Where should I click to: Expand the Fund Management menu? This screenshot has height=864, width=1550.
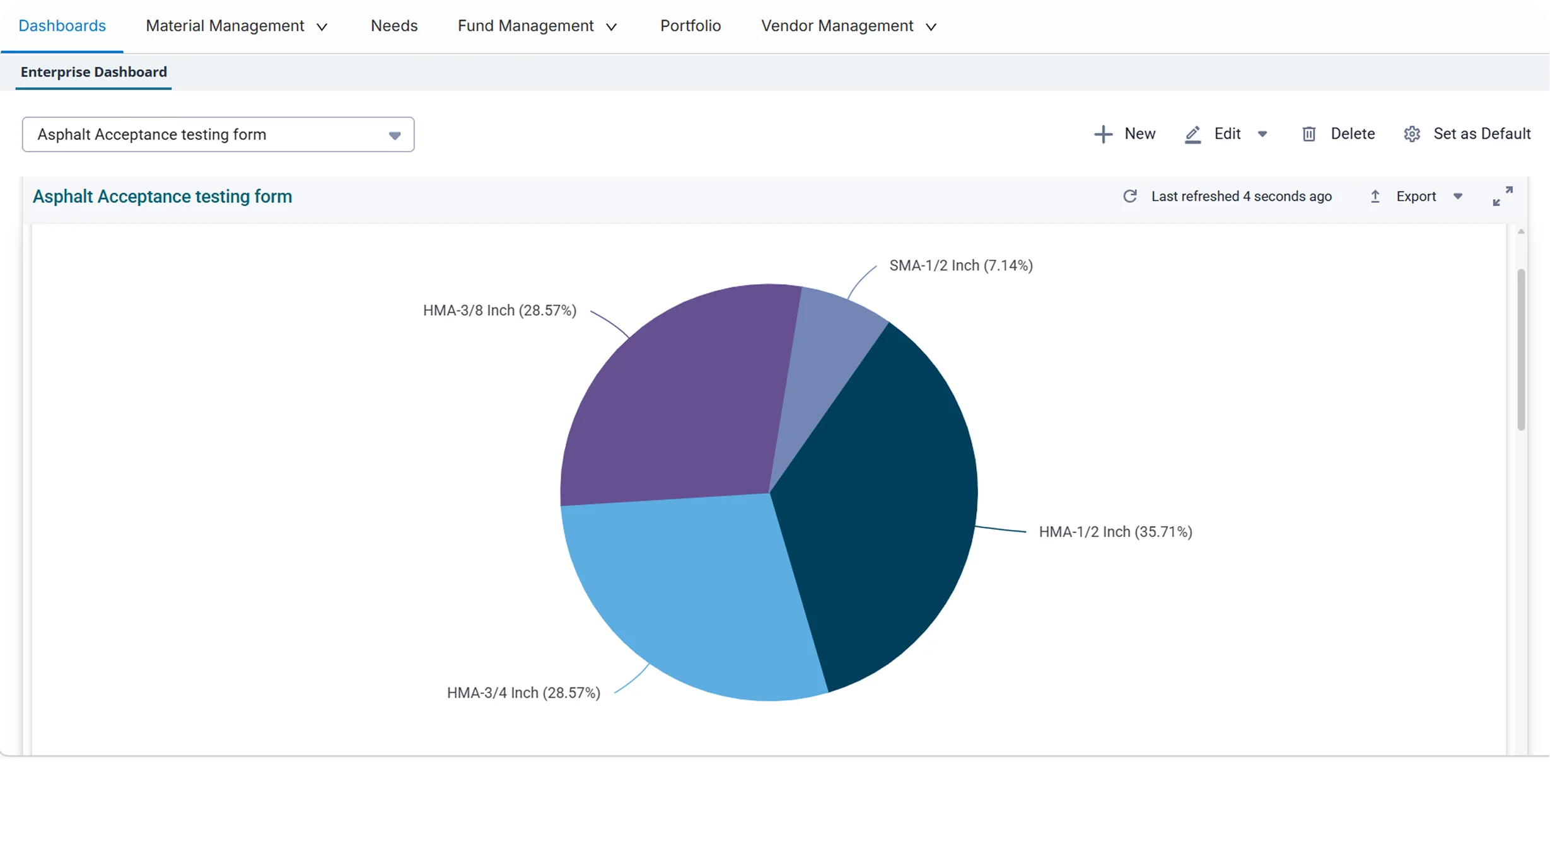click(537, 26)
